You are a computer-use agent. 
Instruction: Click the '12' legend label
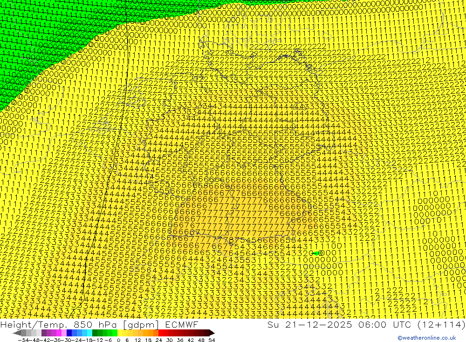click(x=137, y=340)
